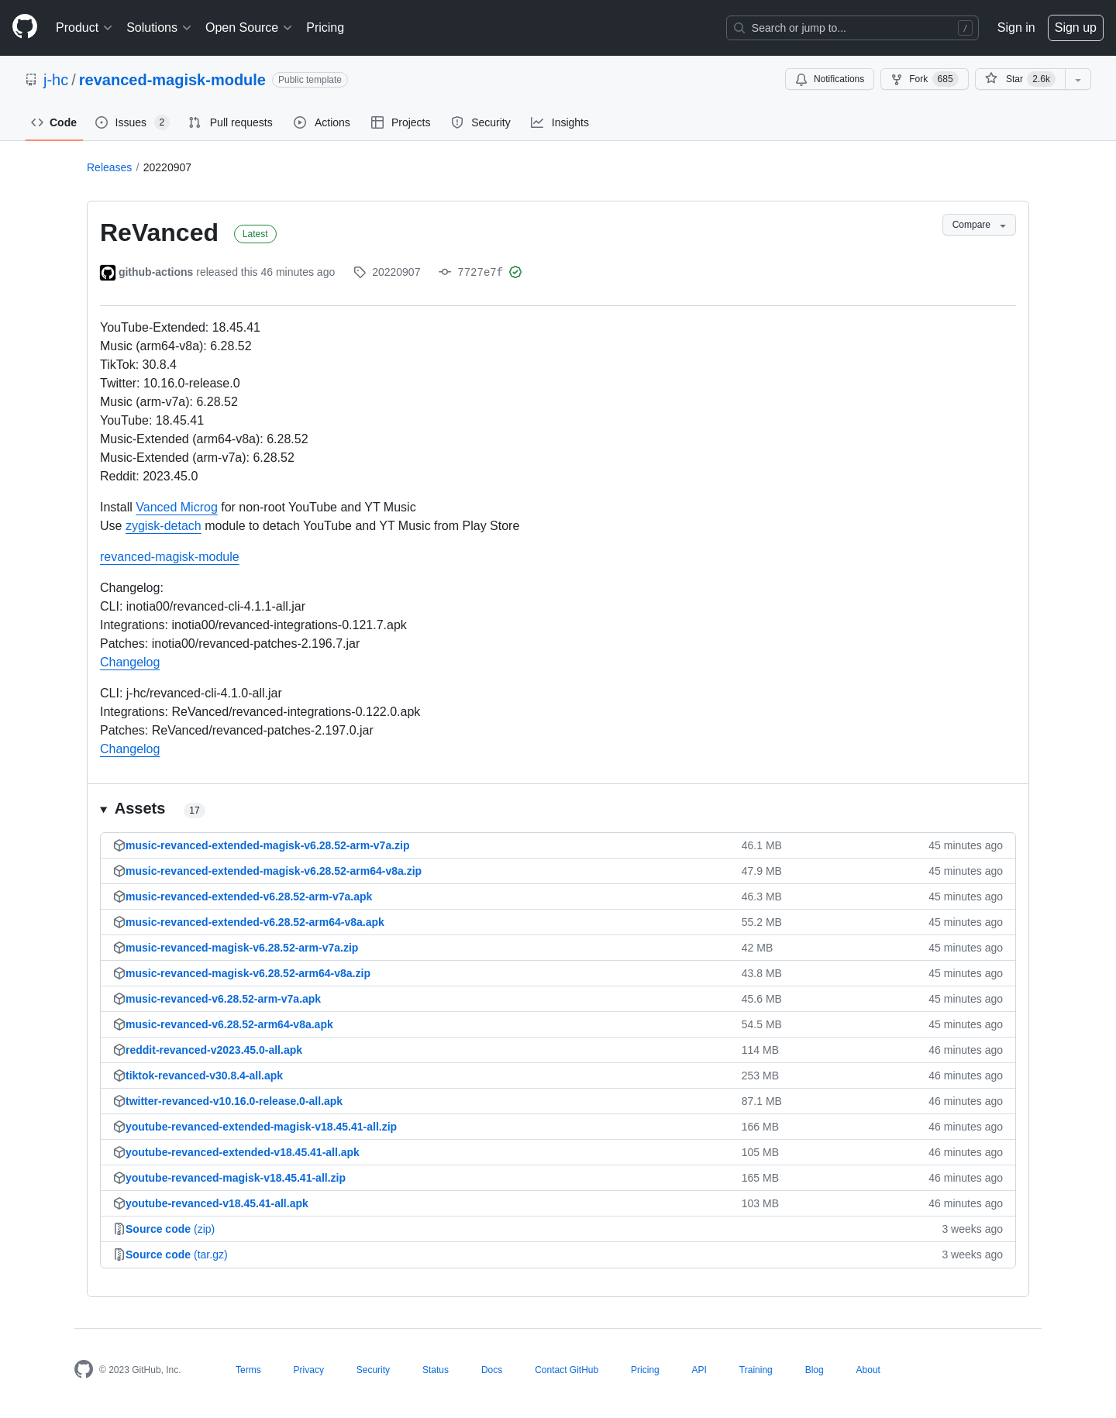This screenshot has height=1418, width=1116.
Task: Open the Actions tab
Action: tap(322, 122)
